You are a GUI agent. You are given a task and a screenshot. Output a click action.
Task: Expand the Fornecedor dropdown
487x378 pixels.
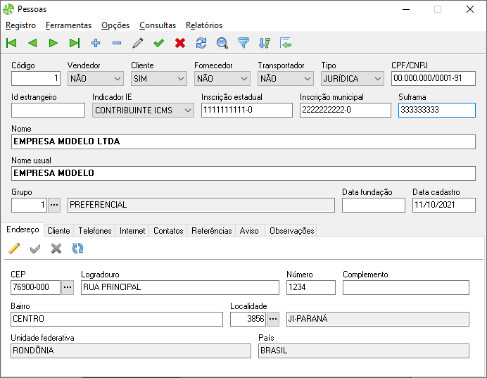tap(243, 79)
